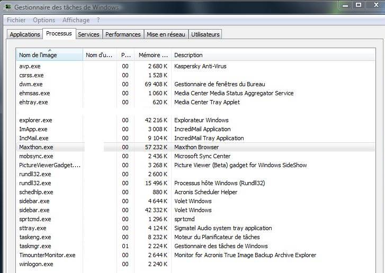Screen dimensions: 385x273
Task: Click Gestionnaire de fenêtres du Bureau description
Action: pyautogui.click(x=220, y=84)
